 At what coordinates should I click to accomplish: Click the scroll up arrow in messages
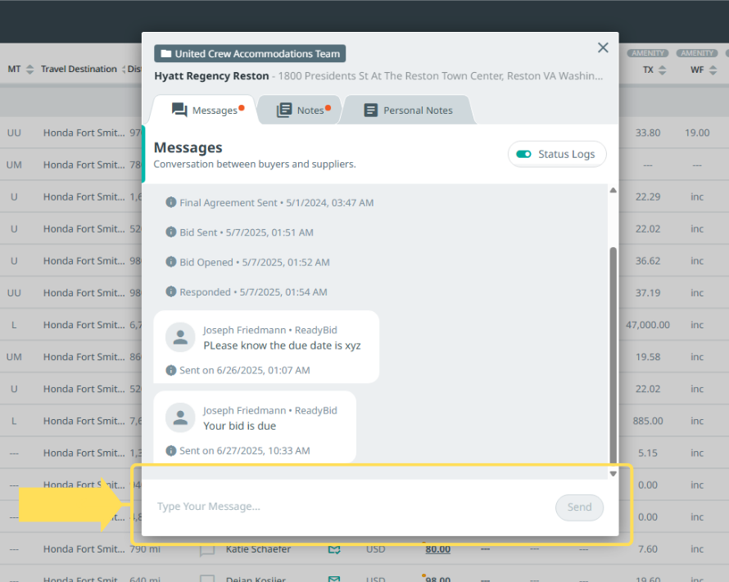click(x=614, y=190)
